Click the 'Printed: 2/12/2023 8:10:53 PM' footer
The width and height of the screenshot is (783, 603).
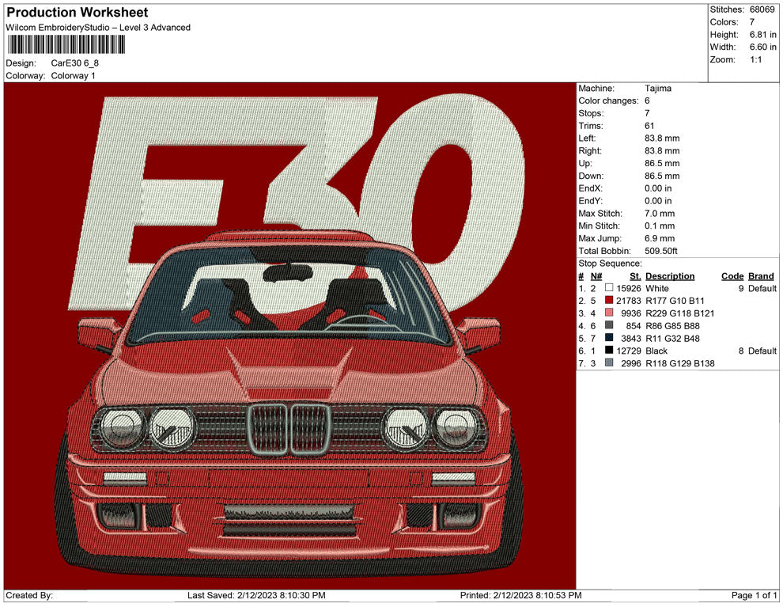pyautogui.click(x=520, y=596)
